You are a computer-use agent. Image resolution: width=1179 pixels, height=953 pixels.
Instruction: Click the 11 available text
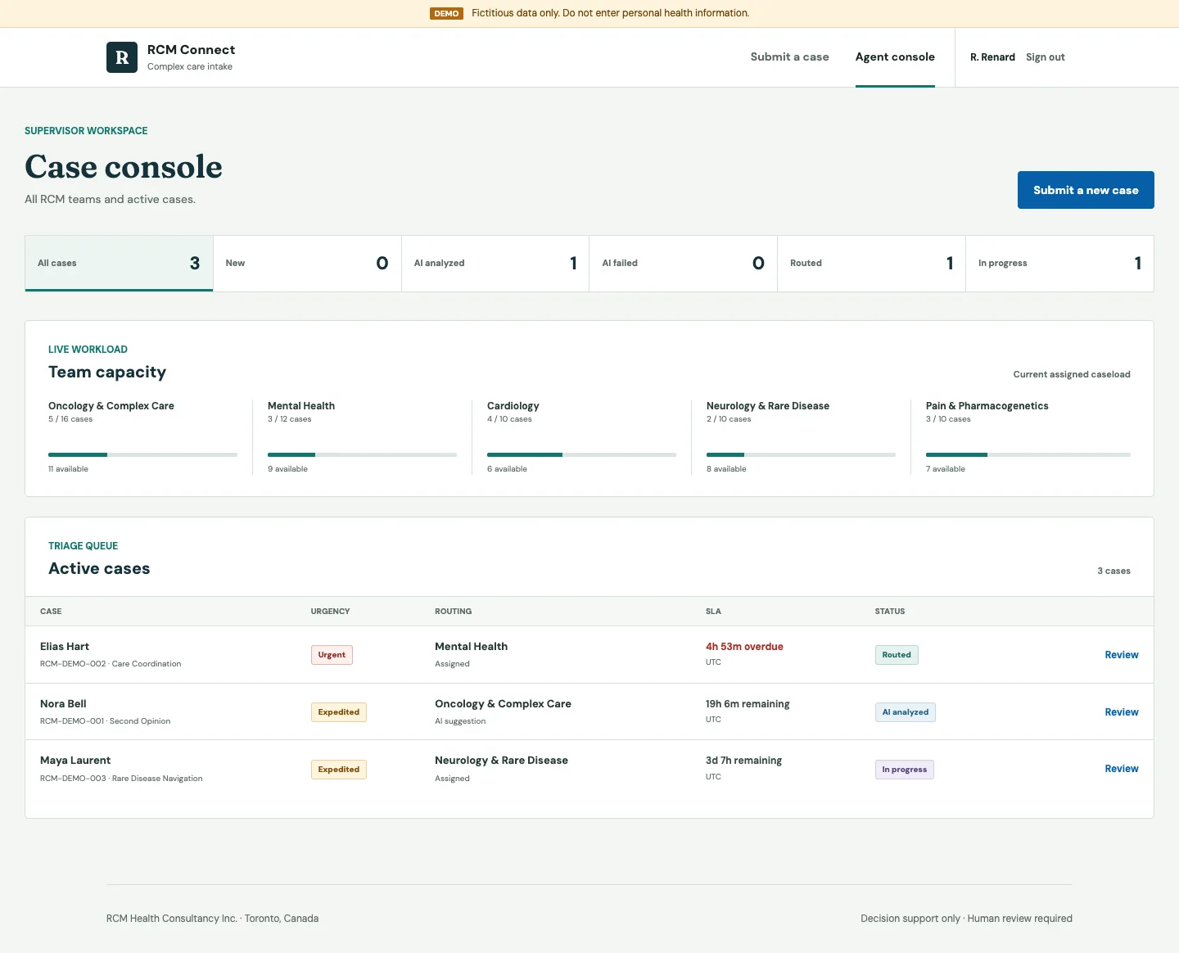pyautogui.click(x=68, y=469)
